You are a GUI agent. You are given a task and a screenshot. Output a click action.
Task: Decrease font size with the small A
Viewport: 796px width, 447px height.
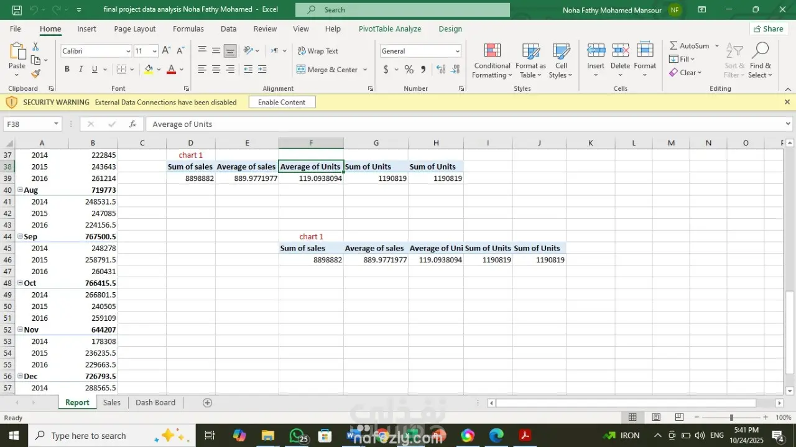[x=180, y=51]
